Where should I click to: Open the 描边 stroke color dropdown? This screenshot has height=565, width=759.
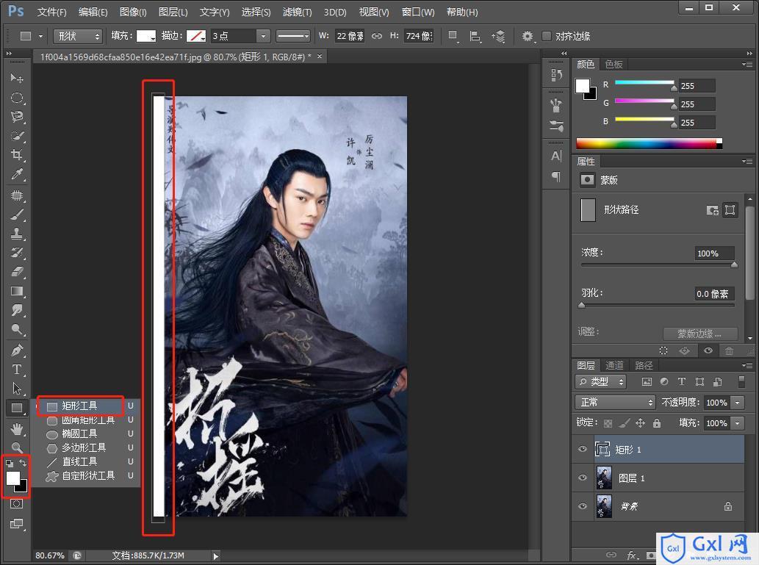[x=196, y=36]
